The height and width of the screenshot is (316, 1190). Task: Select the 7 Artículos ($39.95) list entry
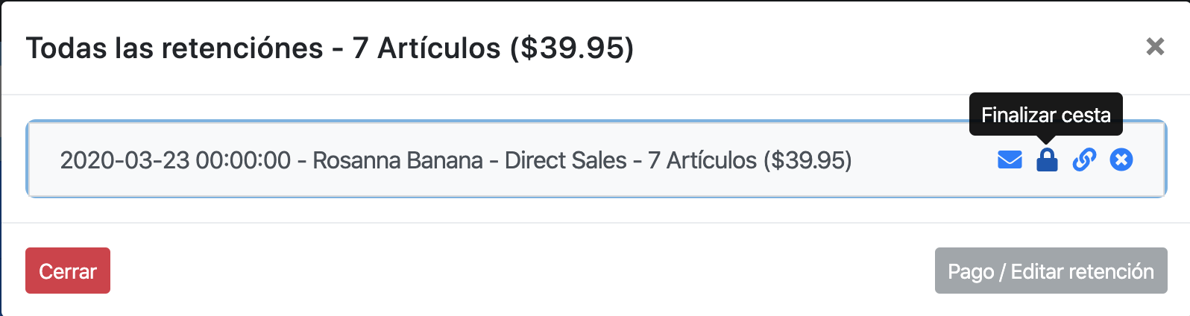click(x=596, y=159)
